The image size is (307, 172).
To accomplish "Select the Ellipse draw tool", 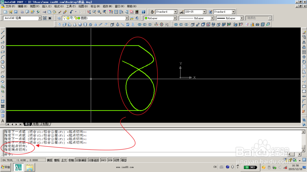I will coord(3,77).
